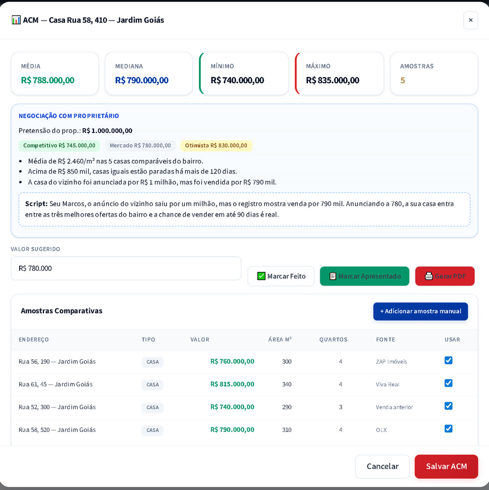Screen dimensions: 489x490
Task: Click the Endereço column header
Action: (34, 340)
